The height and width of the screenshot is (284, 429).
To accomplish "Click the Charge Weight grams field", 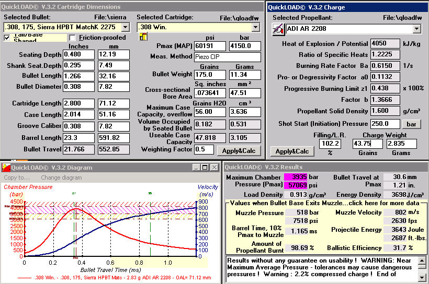I will pos(402,144).
